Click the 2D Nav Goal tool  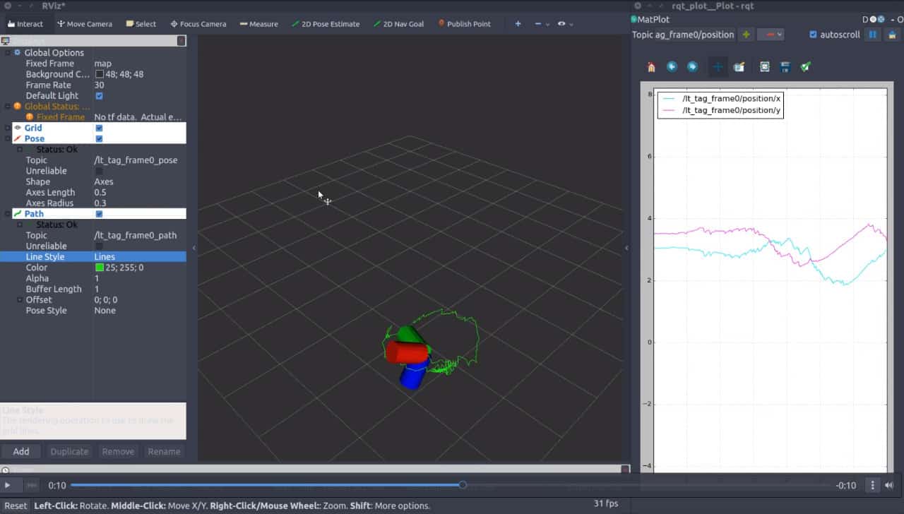click(x=398, y=23)
